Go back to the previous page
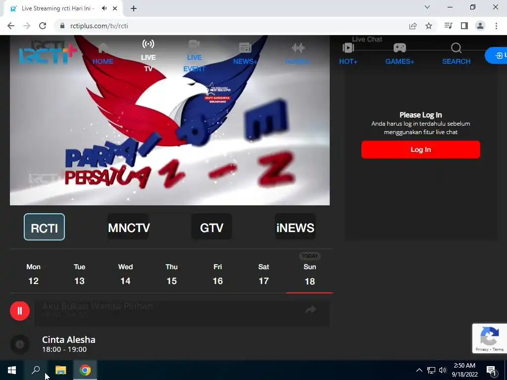507x380 pixels. 11,26
